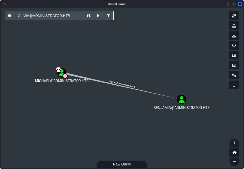This screenshot has height=169, width=244.
Task: Zoom out with the minus button
Action: click(234, 162)
